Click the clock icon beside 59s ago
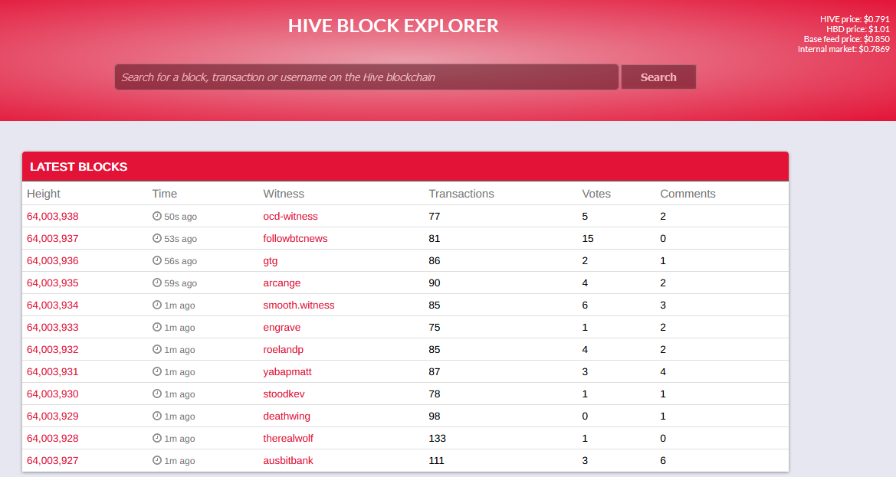The height and width of the screenshot is (477, 896). click(x=157, y=283)
